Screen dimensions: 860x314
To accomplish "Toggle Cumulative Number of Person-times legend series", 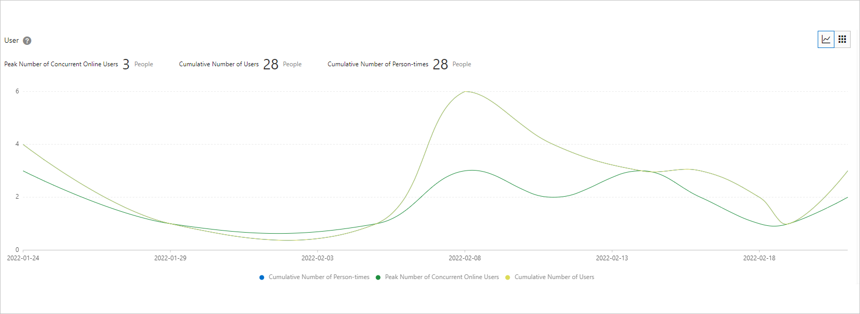I will (314, 277).
